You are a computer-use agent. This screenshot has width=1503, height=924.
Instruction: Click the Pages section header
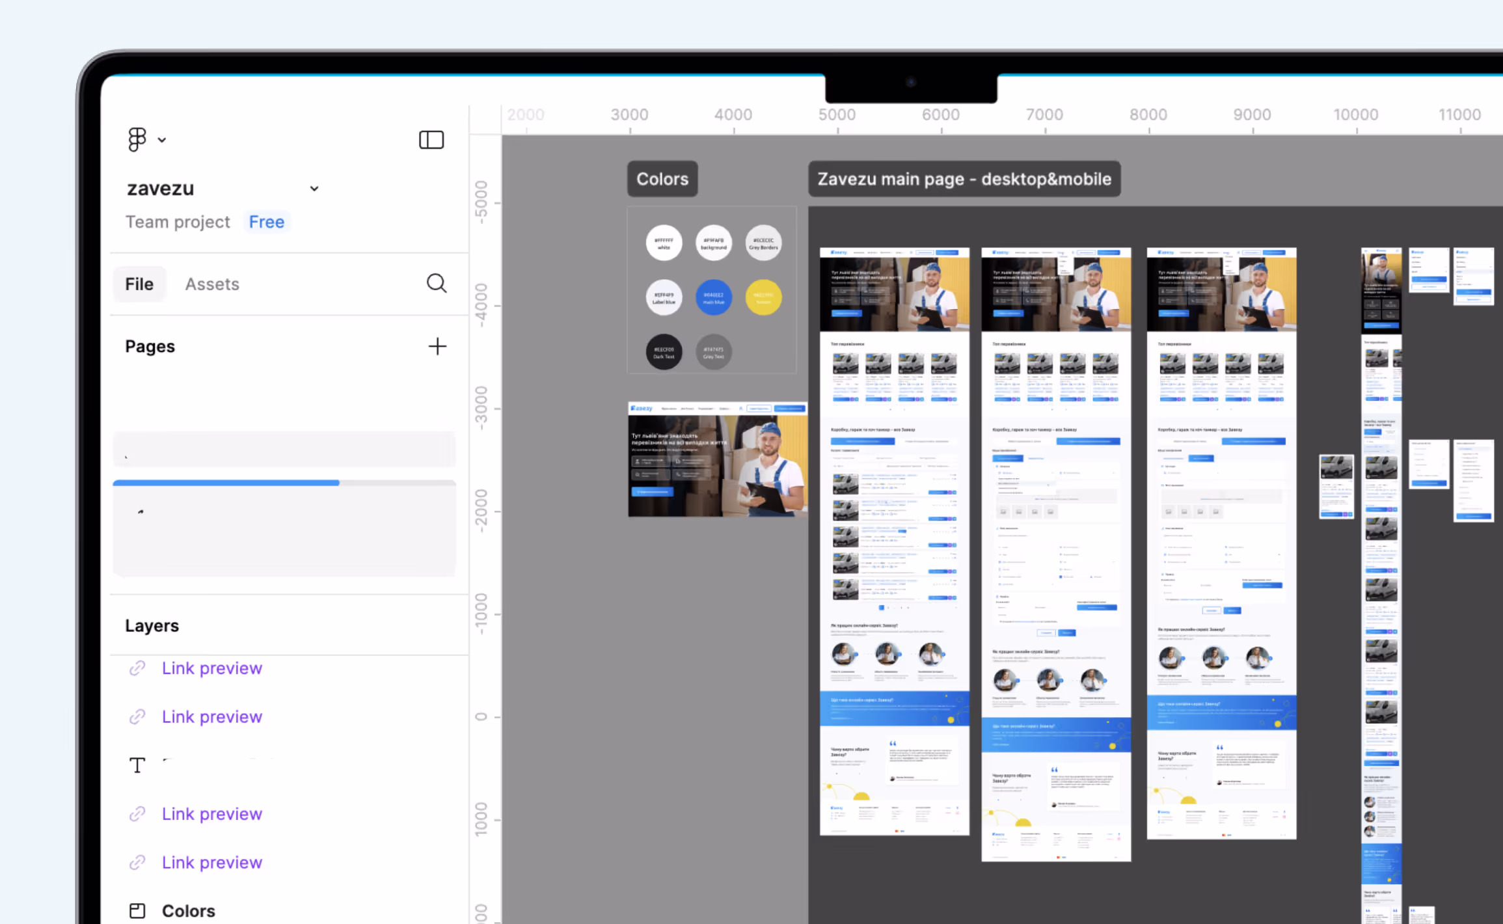150,346
